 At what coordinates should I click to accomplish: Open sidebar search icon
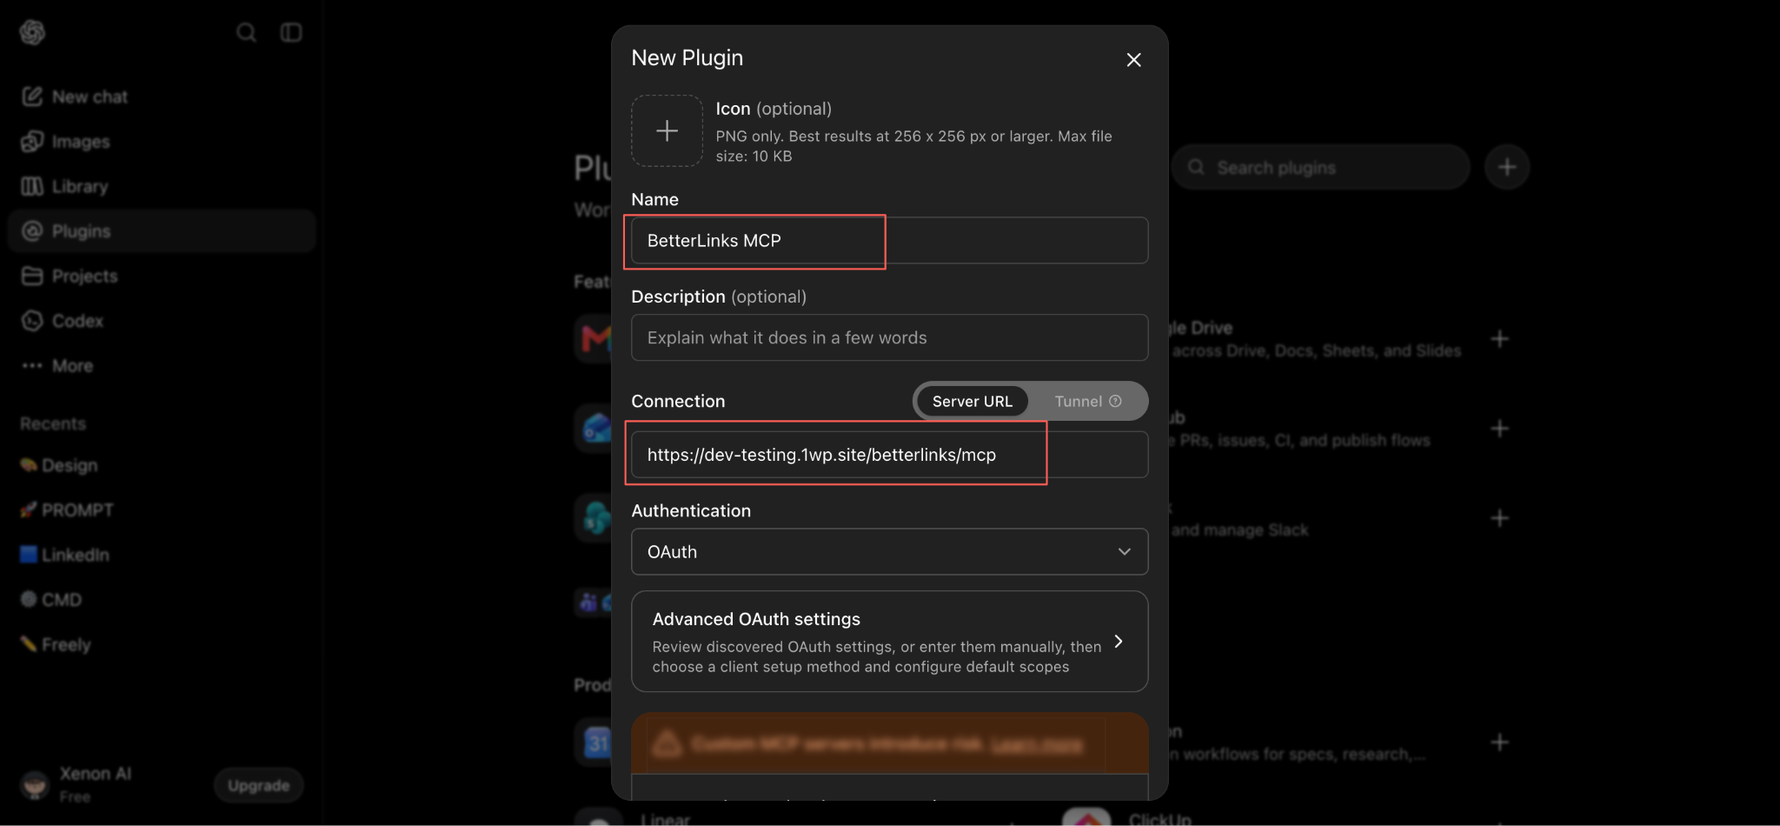[x=246, y=32]
